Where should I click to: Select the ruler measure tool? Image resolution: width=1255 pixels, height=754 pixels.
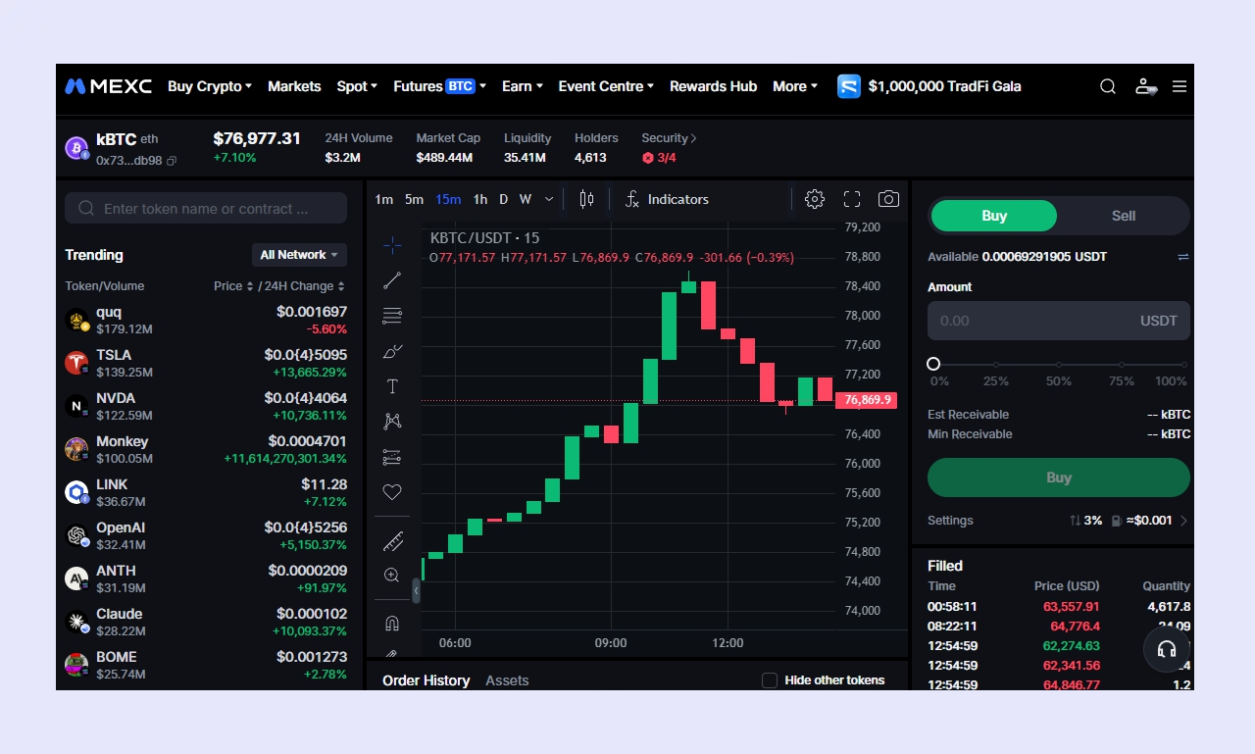(392, 540)
